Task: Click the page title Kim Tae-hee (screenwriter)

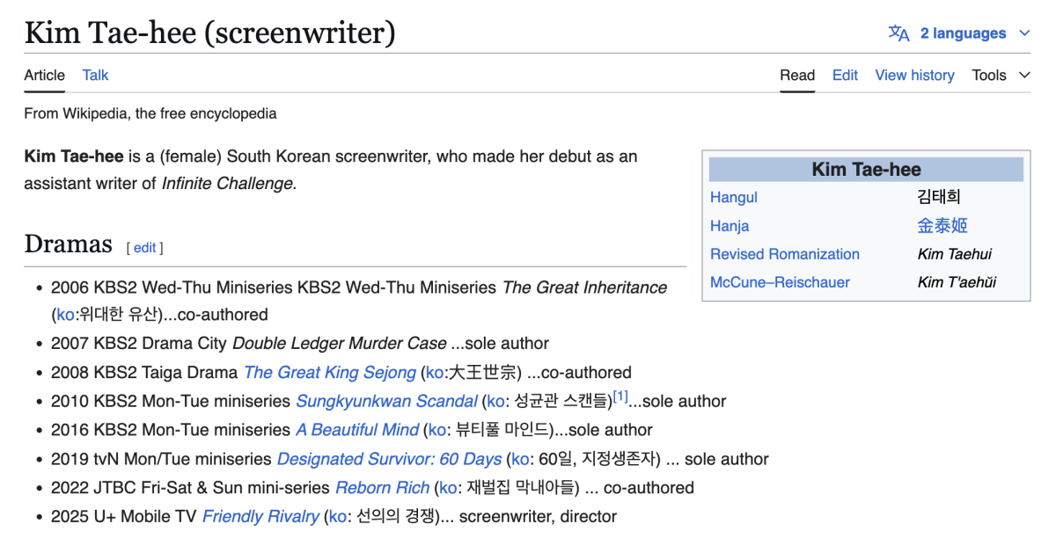Action: tap(209, 33)
